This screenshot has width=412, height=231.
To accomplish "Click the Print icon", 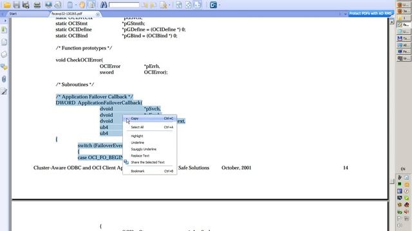I will tap(37, 4).
